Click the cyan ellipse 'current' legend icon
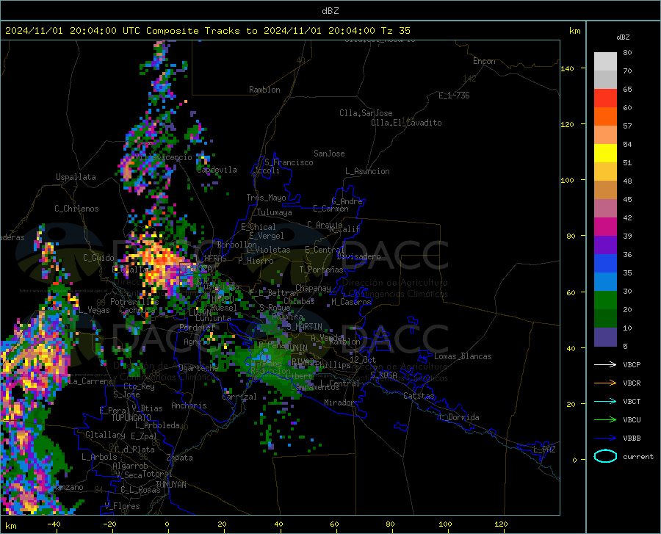This screenshot has height=534, width=661. [605, 456]
